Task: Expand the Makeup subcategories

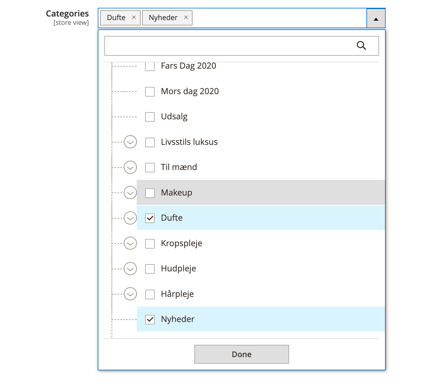Action: coord(130,193)
